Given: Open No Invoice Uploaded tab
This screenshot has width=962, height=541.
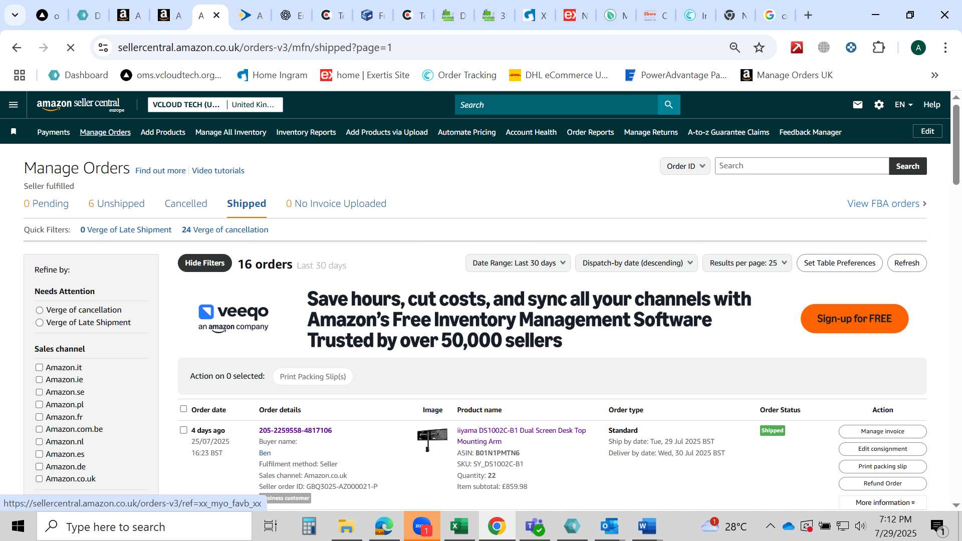Looking at the screenshot, I should [x=336, y=204].
